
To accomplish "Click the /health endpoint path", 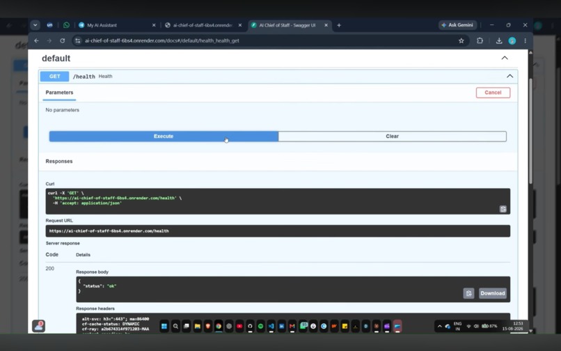I will click(84, 77).
